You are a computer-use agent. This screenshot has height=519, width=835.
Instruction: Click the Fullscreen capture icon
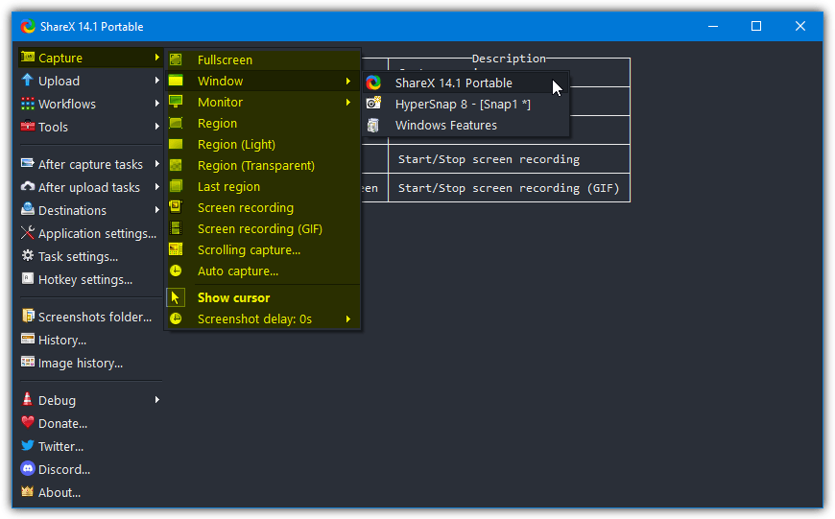[x=176, y=59]
